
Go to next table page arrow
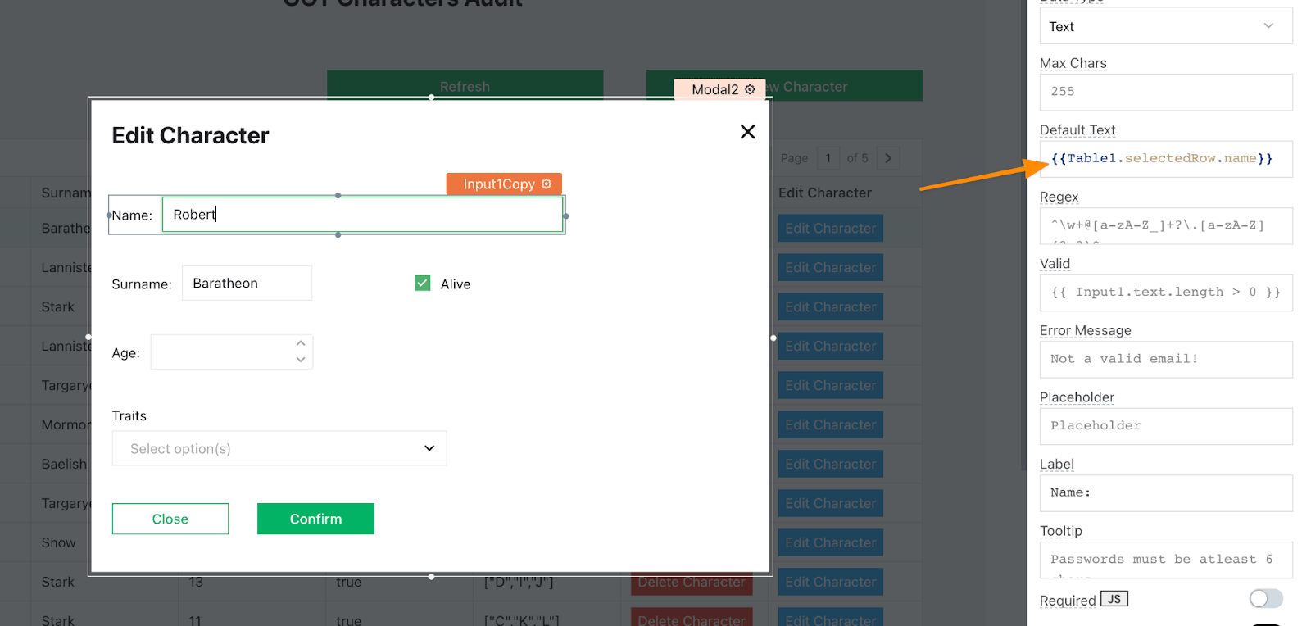pyautogui.click(x=888, y=158)
